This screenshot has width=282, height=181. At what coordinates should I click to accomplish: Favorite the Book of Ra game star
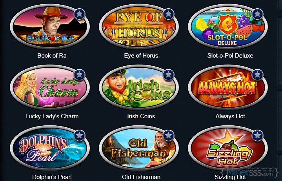80,14
